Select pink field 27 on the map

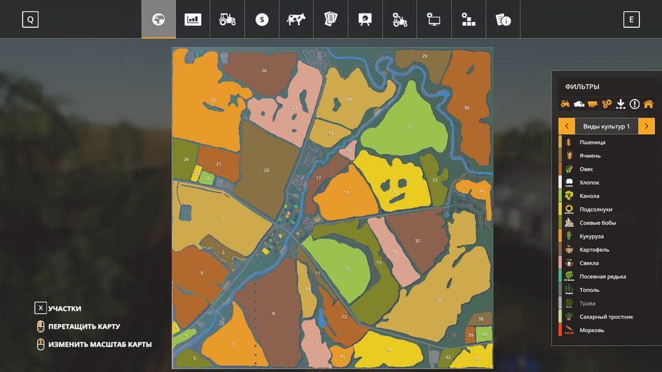(292, 108)
